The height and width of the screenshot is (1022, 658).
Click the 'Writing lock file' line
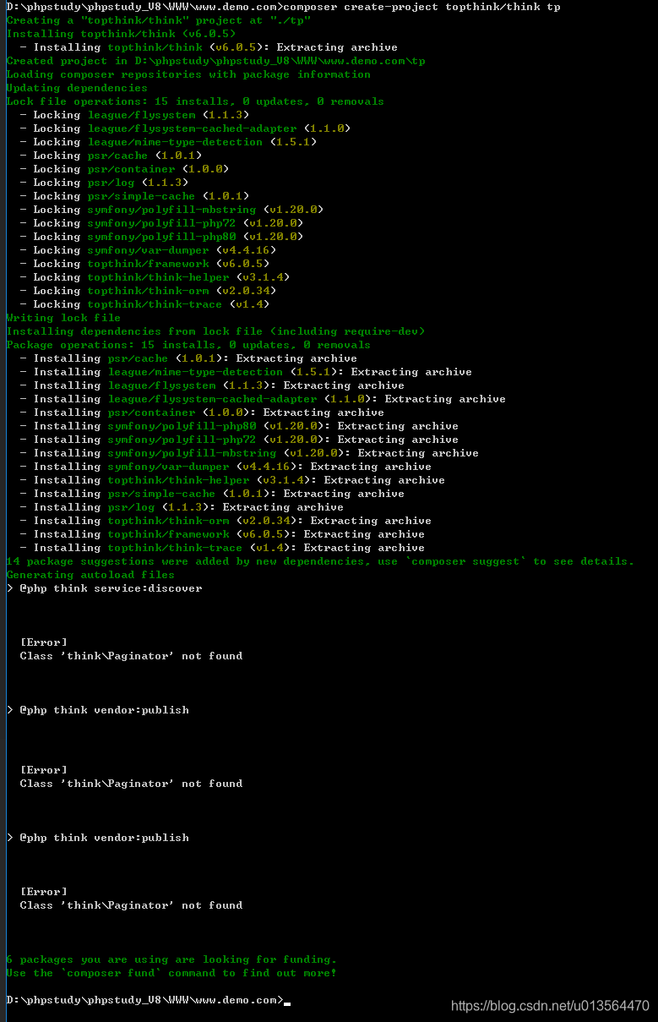[x=63, y=318]
